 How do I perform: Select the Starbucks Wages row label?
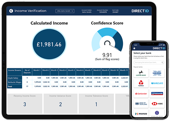tap(15, 82)
